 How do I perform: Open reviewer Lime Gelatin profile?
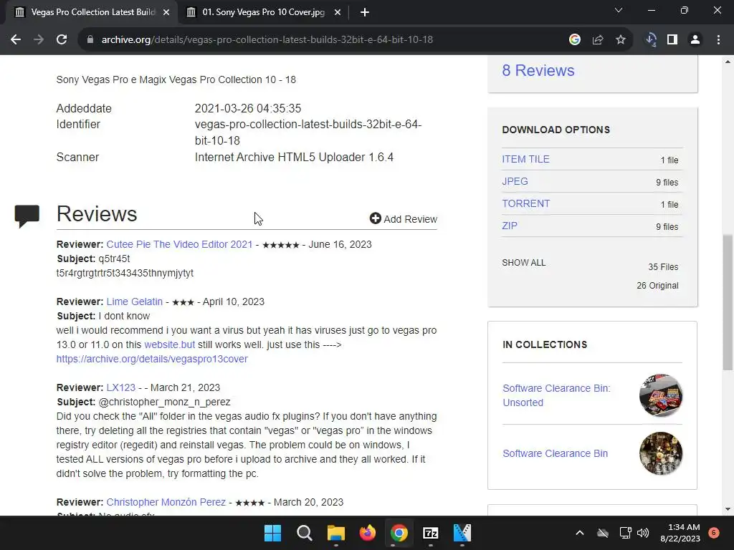[x=134, y=301]
